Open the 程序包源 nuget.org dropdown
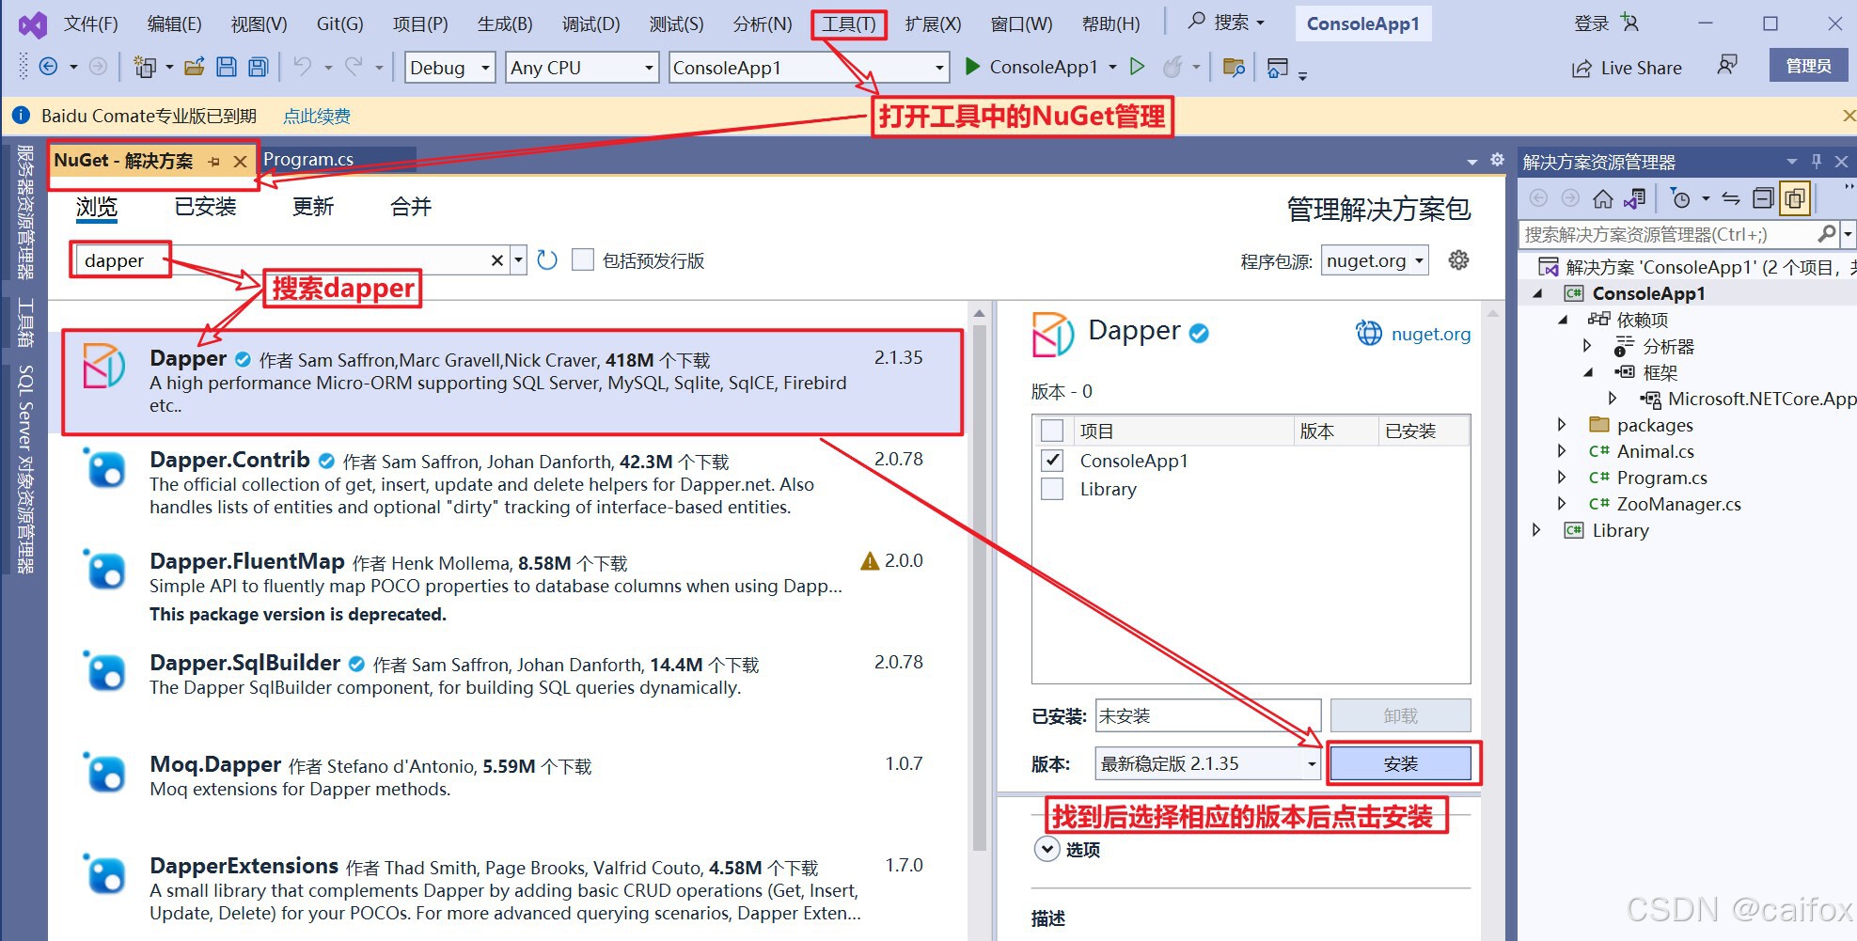Image resolution: width=1857 pixels, height=941 pixels. click(1419, 260)
